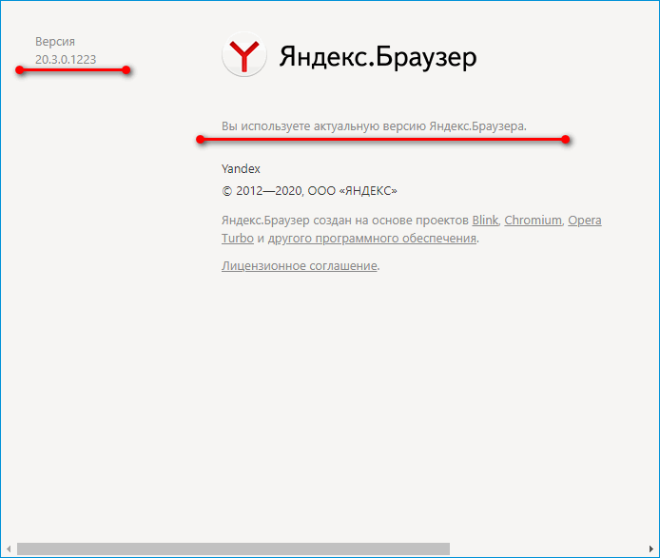Click the horizontal scrollbar thumb
This screenshot has width=660, height=558.
[233, 548]
